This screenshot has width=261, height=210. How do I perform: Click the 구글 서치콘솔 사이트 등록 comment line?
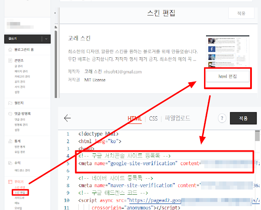coord(124,156)
